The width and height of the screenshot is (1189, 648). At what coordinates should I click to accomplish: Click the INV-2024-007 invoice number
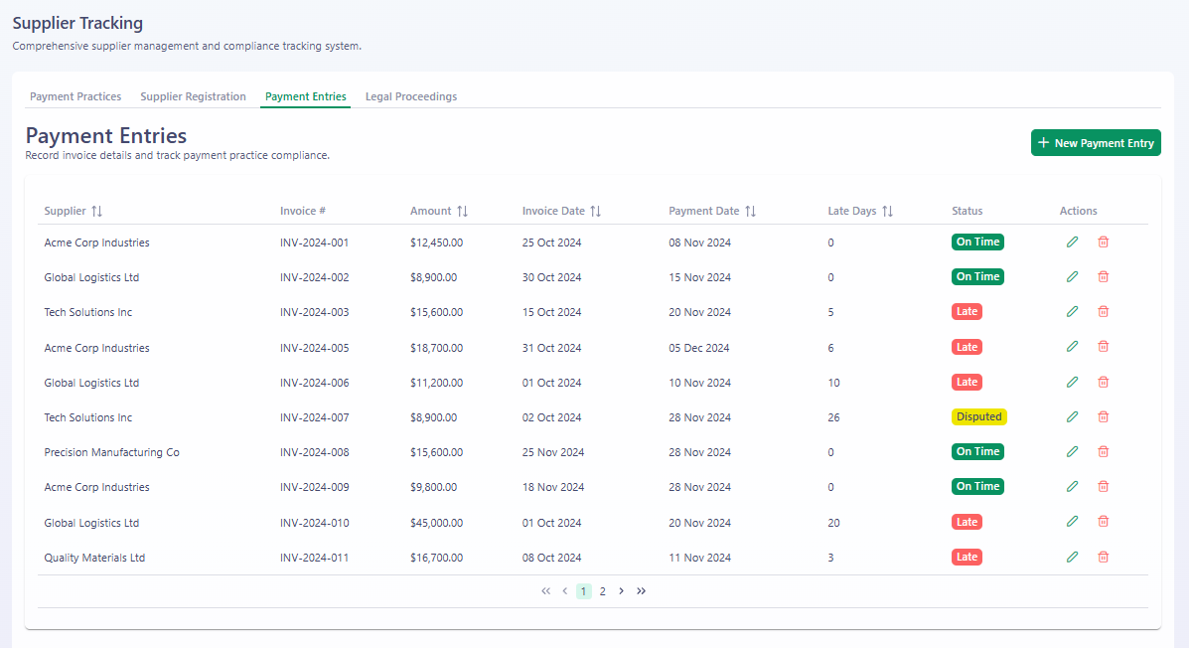[314, 417]
